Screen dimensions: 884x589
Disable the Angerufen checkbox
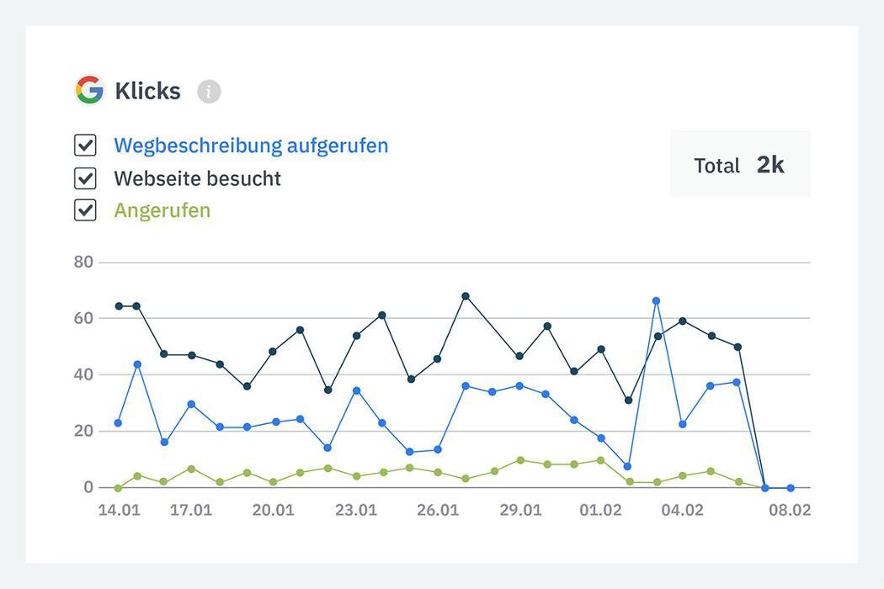85,210
